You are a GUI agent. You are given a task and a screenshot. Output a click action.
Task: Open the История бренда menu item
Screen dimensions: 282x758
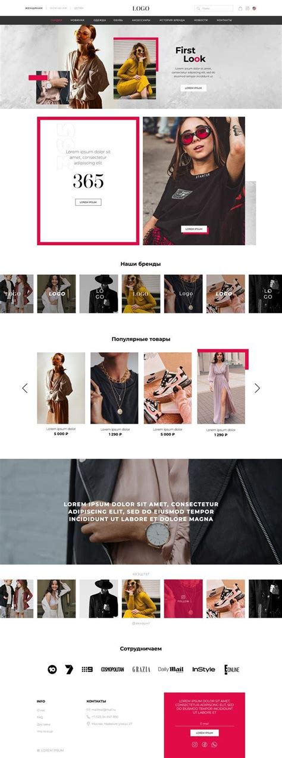pyautogui.click(x=172, y=20)
